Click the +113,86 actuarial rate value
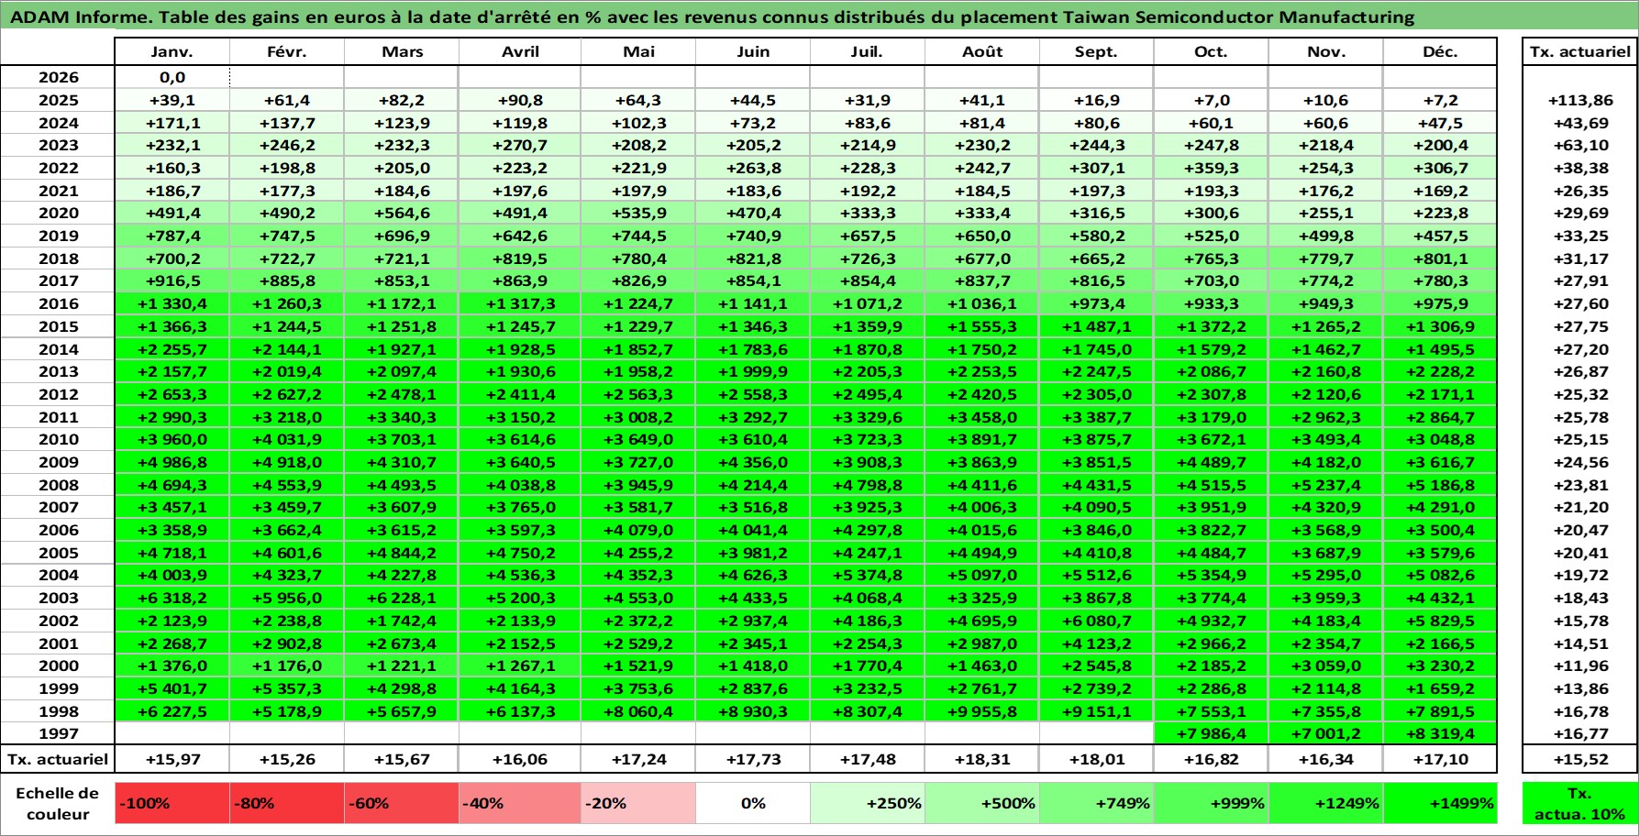The image size is (1639, 836). tap(1580, 100)
